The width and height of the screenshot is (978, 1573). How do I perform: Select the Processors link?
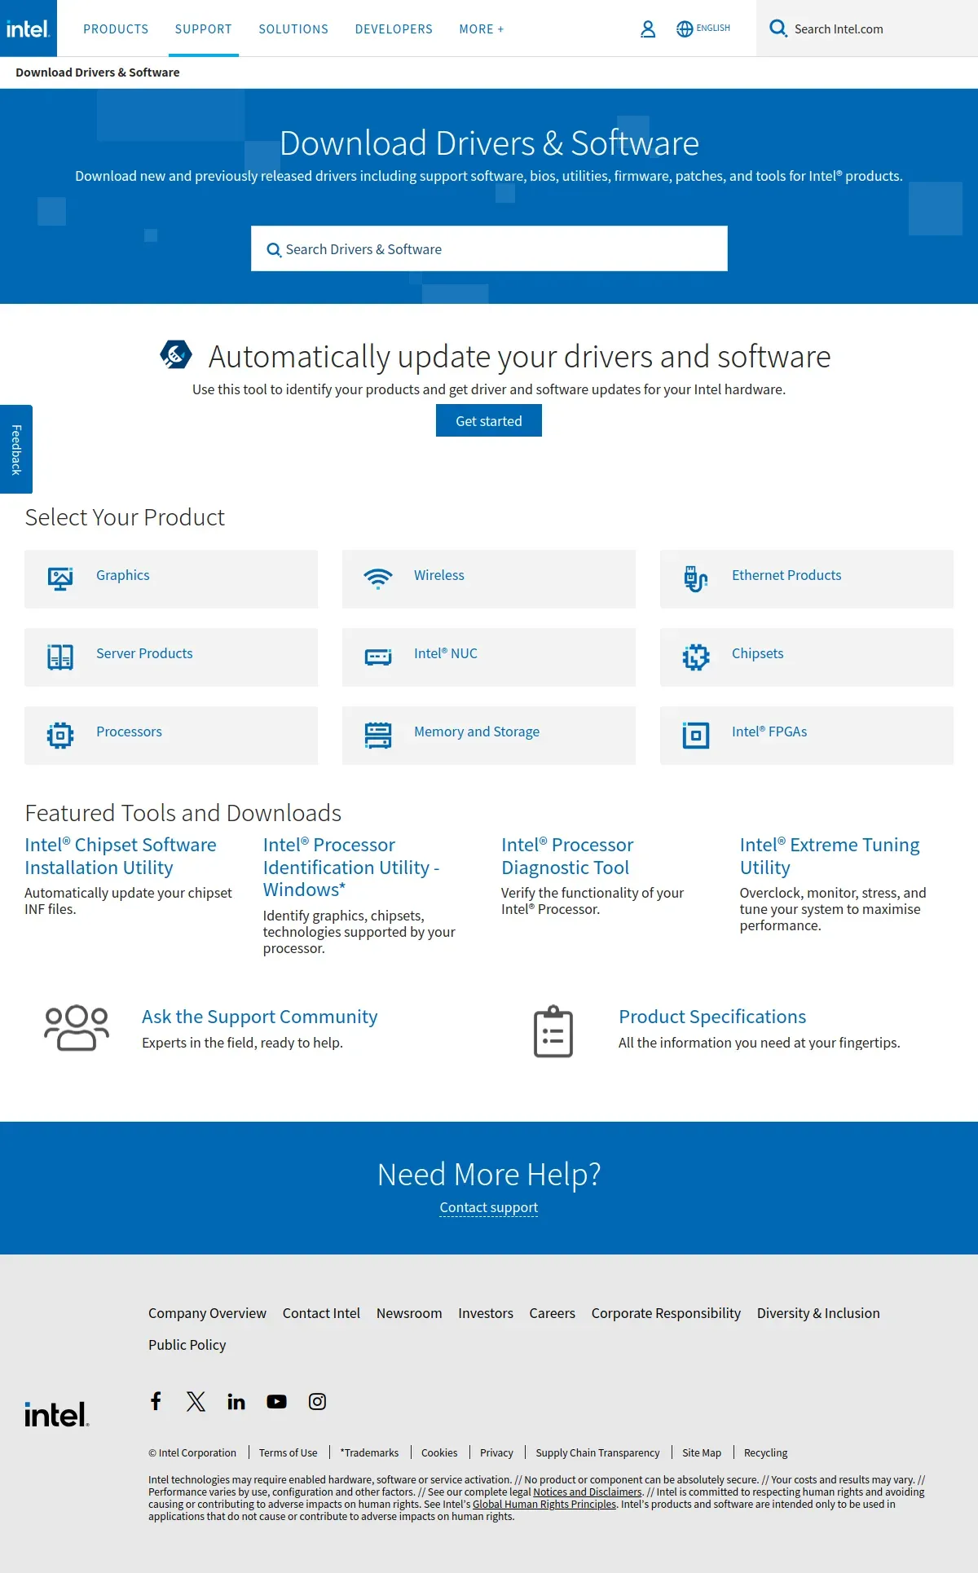click(129, 732)
